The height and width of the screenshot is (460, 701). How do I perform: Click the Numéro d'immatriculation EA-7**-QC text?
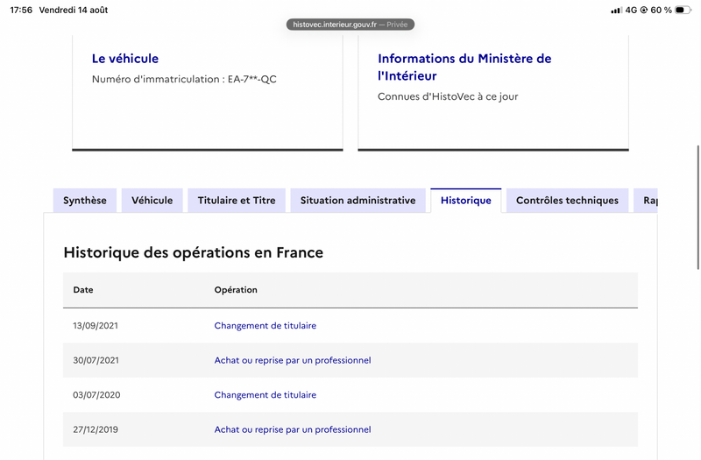184,79
